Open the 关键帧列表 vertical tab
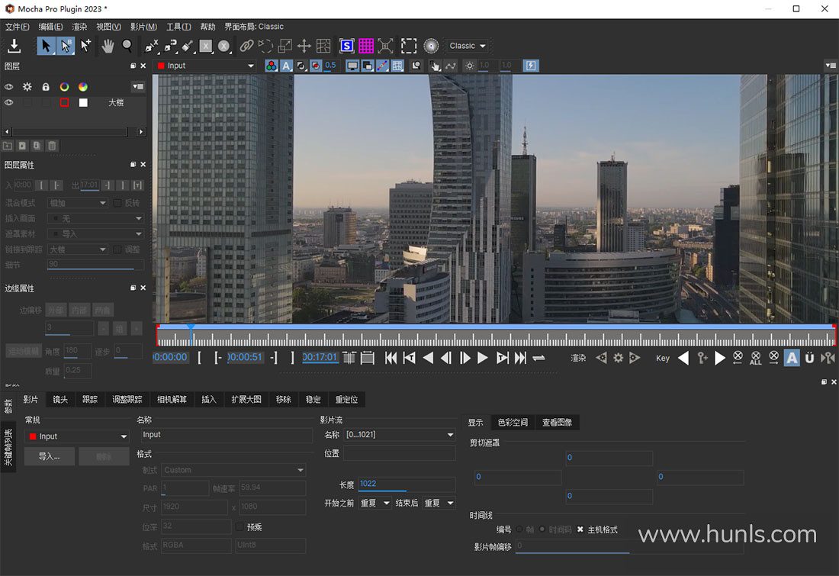Screen dimensions: 839x576 pos(8,447)
